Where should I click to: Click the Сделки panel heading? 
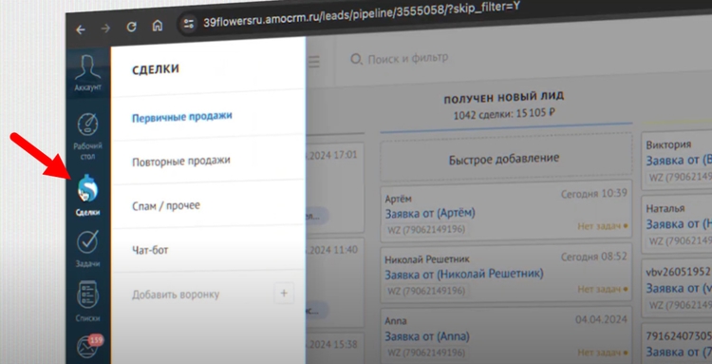point(156,69)
